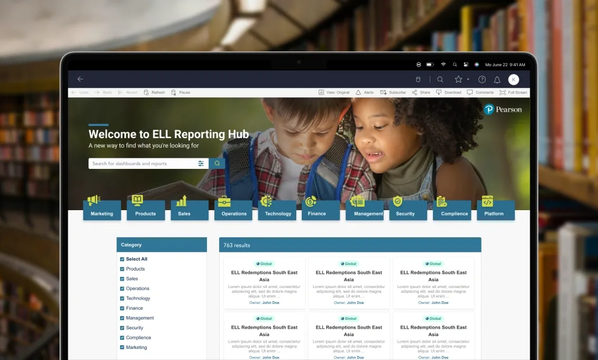Viewport: 598px width, 360px height.
Task: Uncheck the Technology category checkbox
Action: (x=122, y=298)
